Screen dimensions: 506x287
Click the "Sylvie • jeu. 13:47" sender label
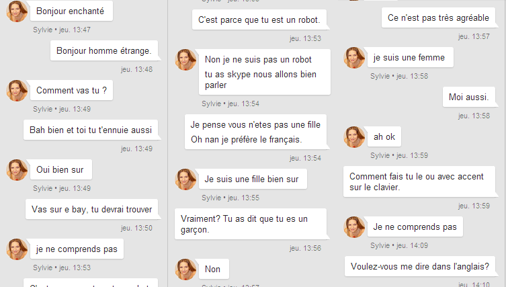(x=62, y=30)
